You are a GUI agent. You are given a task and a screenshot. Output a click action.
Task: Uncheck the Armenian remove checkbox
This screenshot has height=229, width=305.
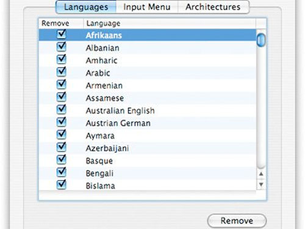point(61,84)
